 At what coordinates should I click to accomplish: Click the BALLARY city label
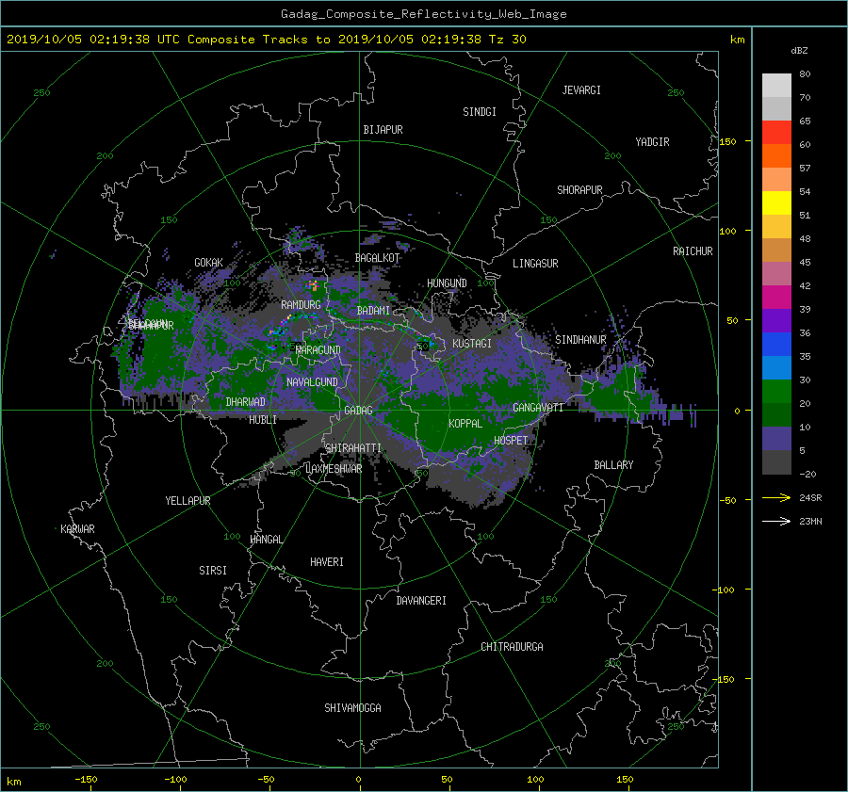tap(613, 465)
